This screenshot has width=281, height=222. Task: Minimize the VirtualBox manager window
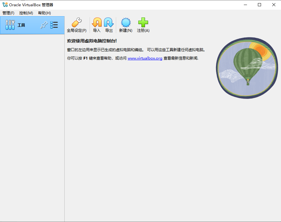pyautogui.click(x=245, y=5)
